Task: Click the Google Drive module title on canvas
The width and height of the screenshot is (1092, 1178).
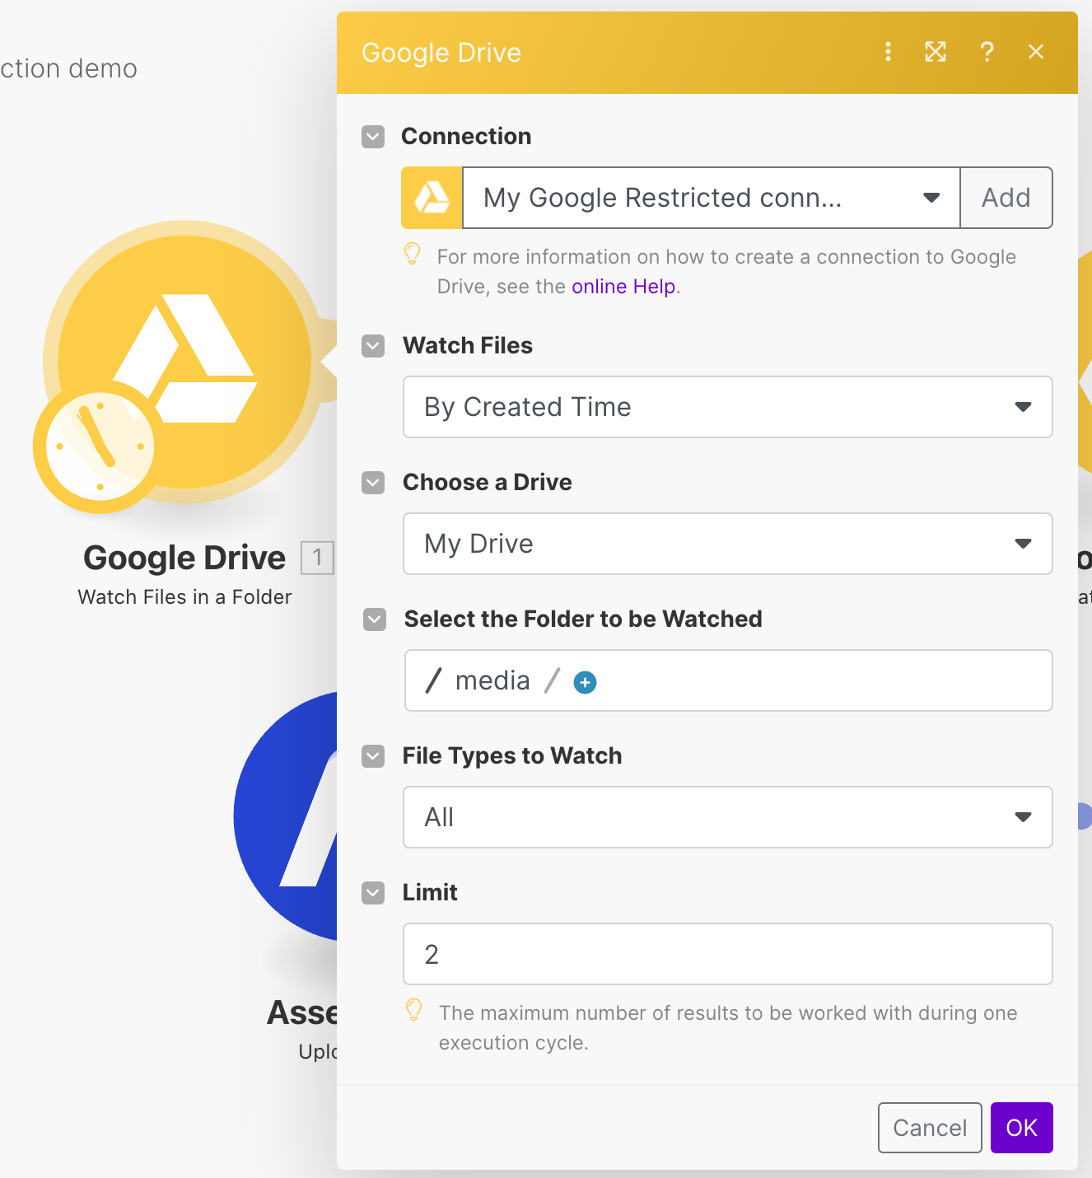Action: point(184,558)
